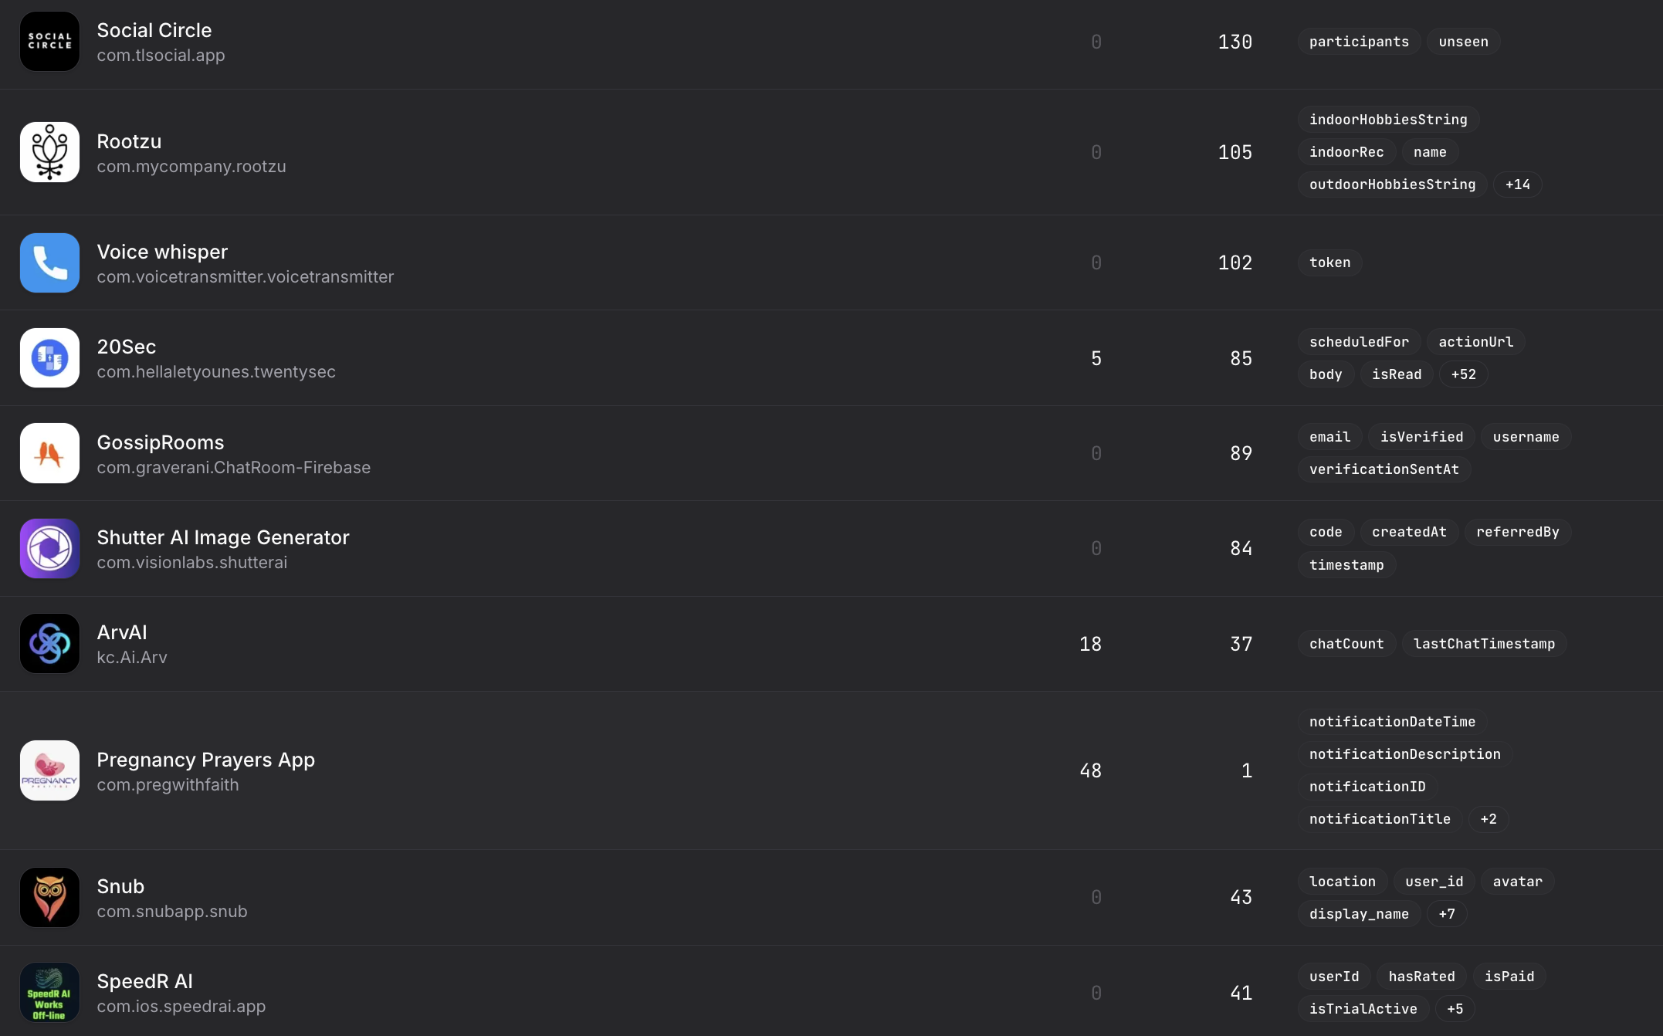Screen dimensions: 1663x1036
Task: Click the token field tag
Action: click(x=1329, y=262)
